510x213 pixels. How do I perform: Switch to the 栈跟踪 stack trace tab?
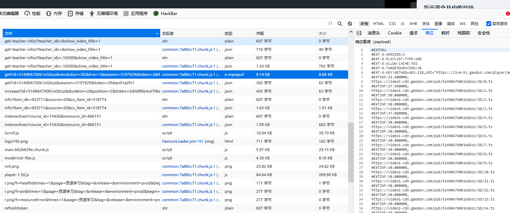point(463,33)
